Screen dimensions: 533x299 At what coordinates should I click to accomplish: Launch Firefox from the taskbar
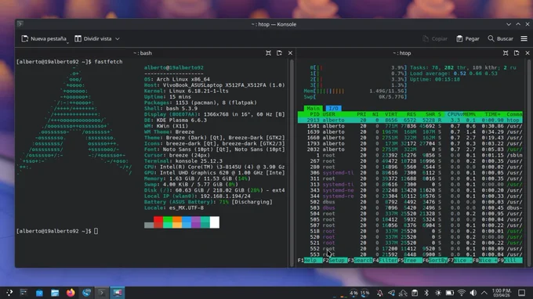71,293
